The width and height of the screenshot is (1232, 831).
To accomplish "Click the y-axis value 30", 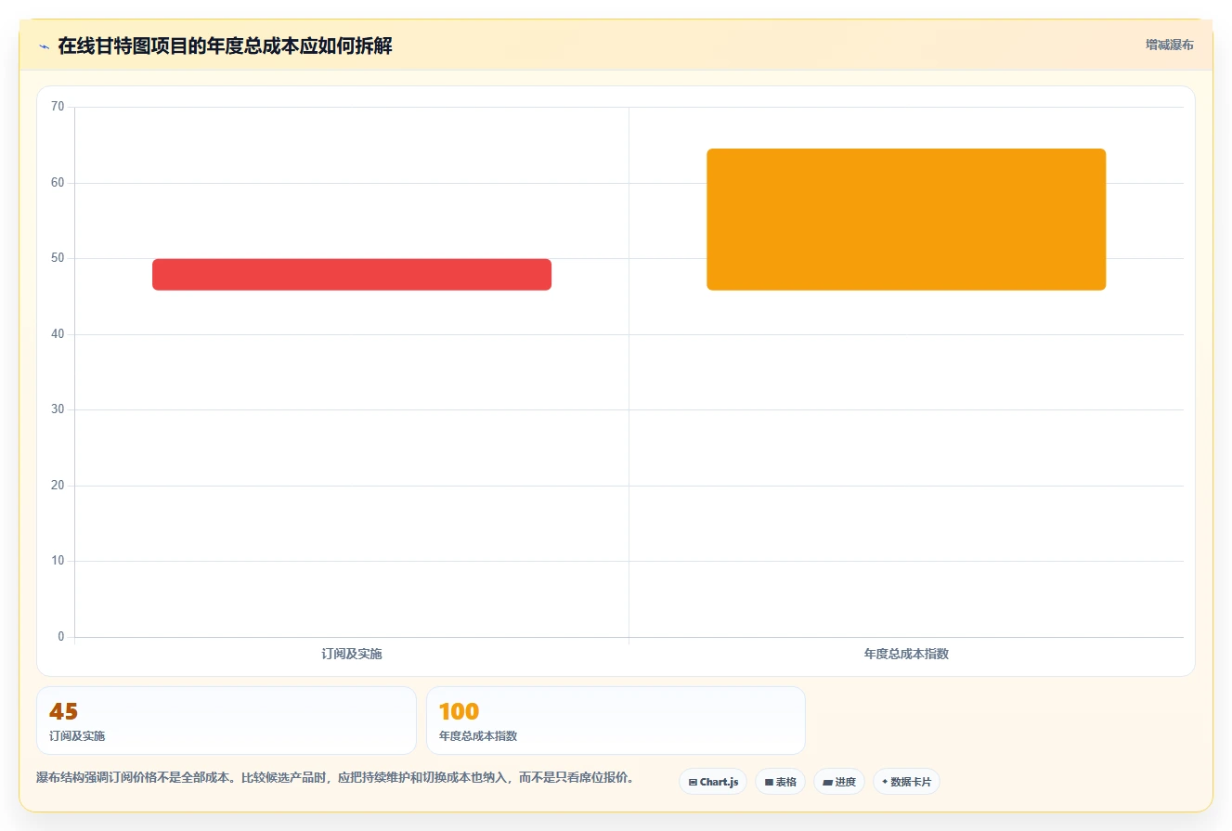I will [x=58, y=409].
